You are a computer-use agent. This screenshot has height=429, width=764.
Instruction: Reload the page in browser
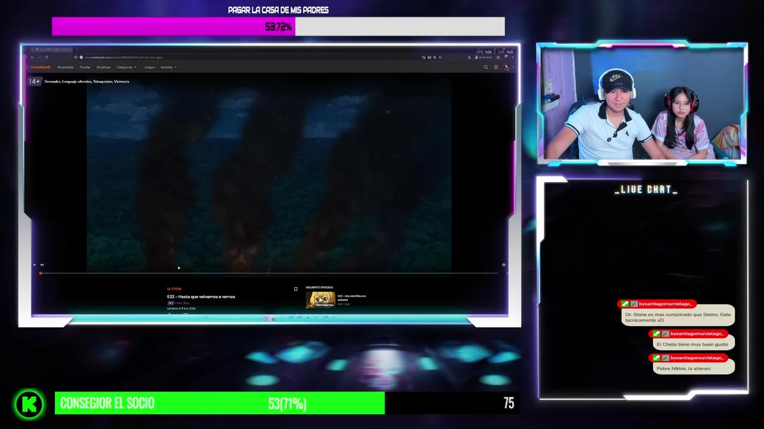point(47,57)
